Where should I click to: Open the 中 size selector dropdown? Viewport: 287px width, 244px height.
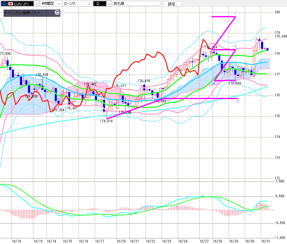109,4
